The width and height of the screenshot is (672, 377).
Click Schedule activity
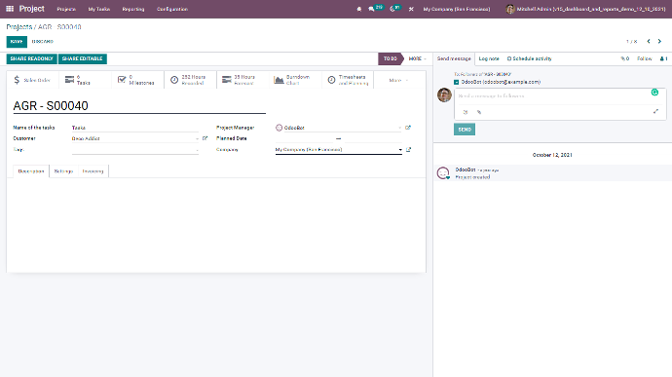coord(529,58)
